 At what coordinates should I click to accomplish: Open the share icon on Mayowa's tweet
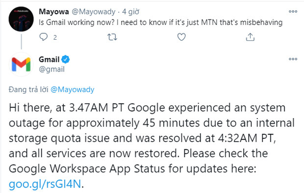250,37
